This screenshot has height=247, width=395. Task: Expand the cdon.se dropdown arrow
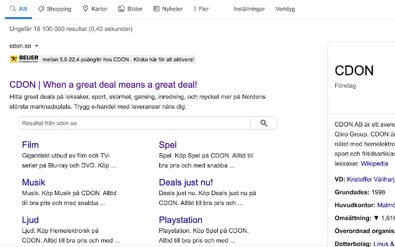tap(36, 46)
